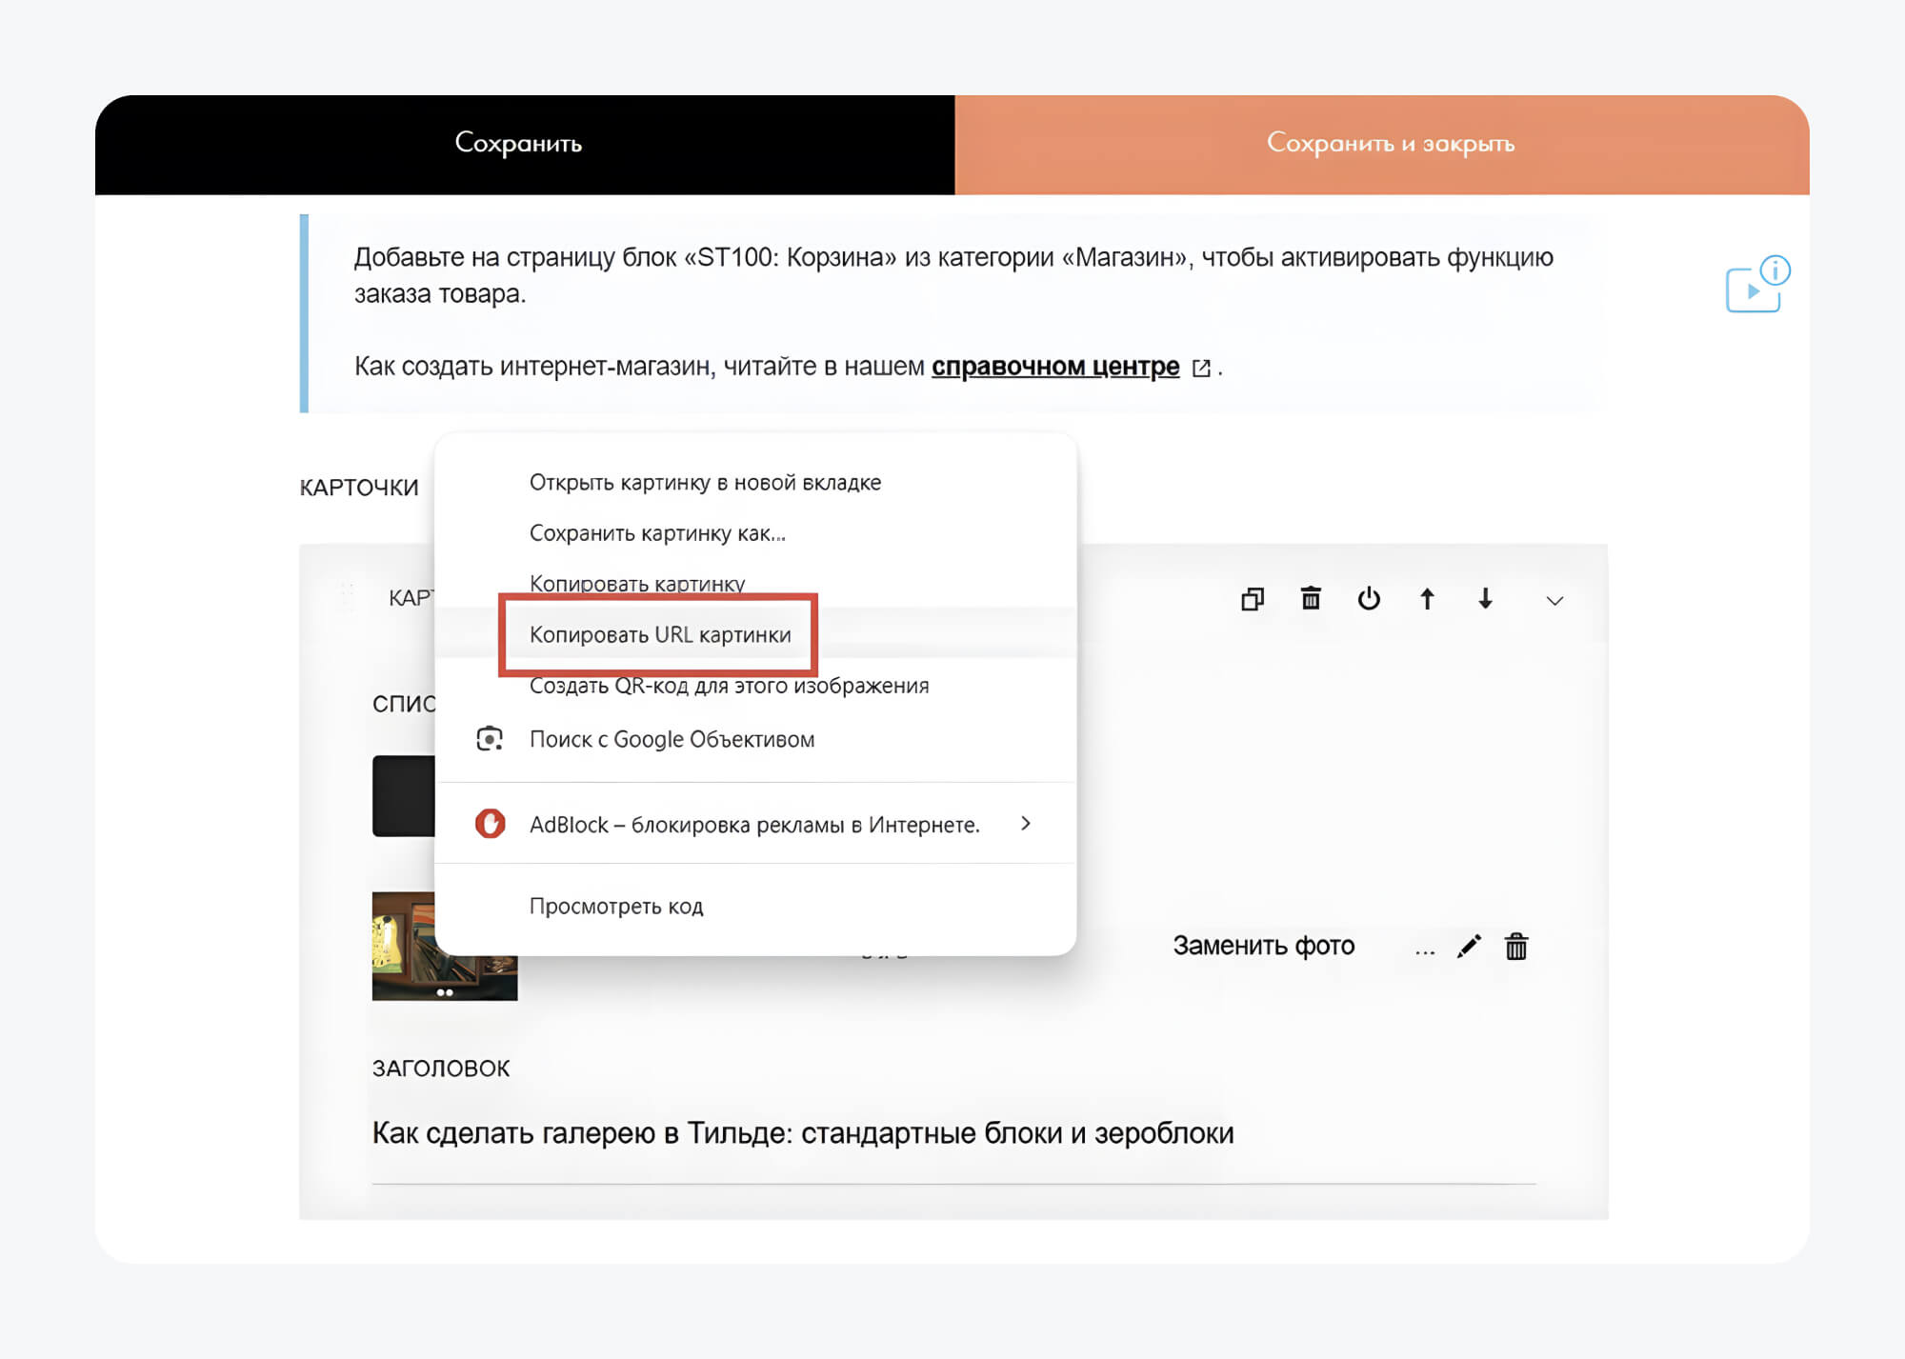The image size is (1905, 1359).
Task: Duplicate the card using the copy icon
Action: [x=1253, y=599]
